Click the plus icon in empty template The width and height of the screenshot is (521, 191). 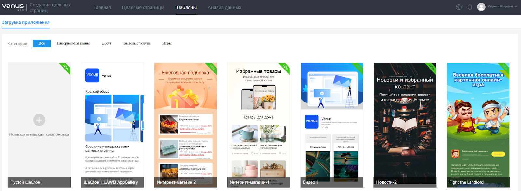coord(39,120)
